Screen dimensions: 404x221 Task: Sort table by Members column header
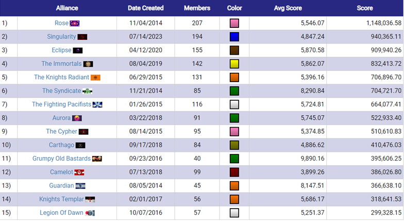tap(197, 8)
